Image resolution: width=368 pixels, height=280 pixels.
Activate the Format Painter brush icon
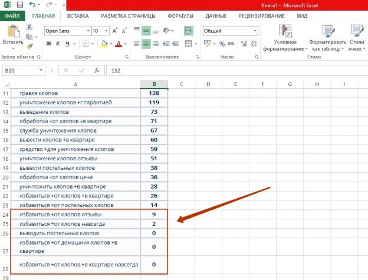29,47
